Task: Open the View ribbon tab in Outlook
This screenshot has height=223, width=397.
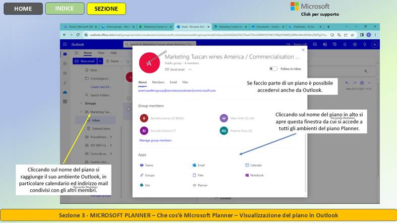Action: pos(100,52)
